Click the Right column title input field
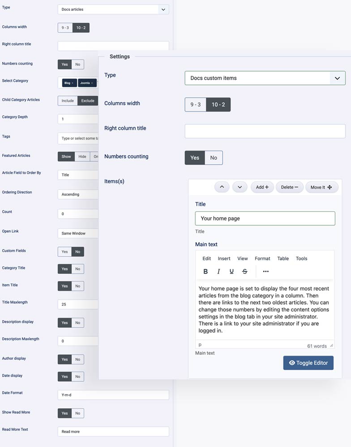Viewport: 351px width, 447px height. pos(265,131)
